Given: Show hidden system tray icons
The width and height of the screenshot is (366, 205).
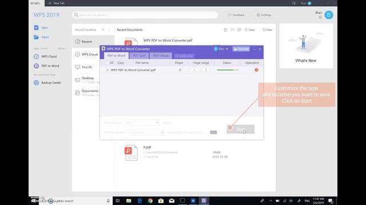Looking at the screenshot, I should coord(270,201).
